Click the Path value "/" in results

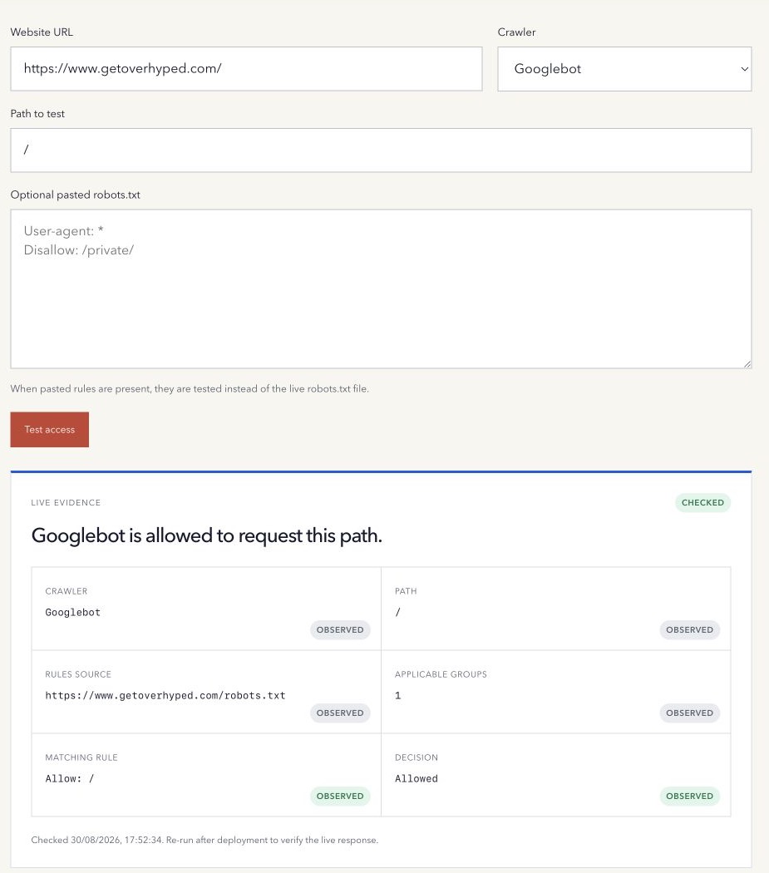tap(397, 612)
